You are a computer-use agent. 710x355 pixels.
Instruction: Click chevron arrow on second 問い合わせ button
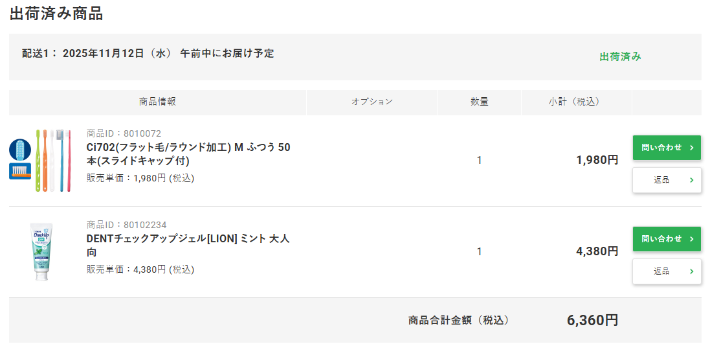point(691,239)
